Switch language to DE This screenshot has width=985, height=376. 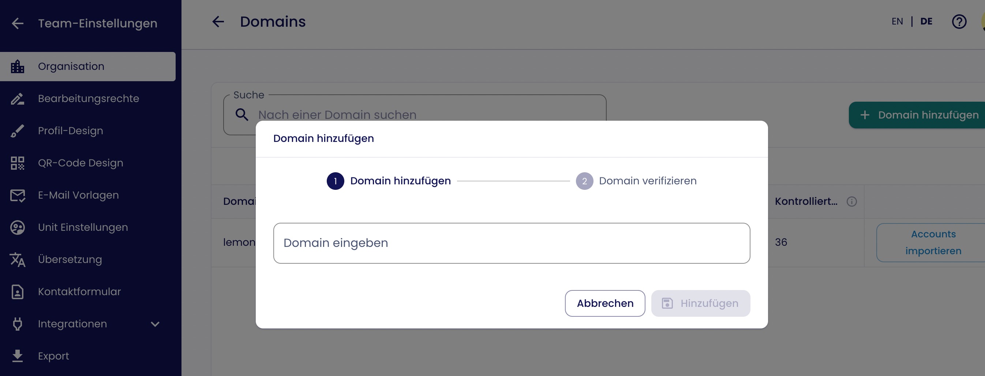coord(926,22)
